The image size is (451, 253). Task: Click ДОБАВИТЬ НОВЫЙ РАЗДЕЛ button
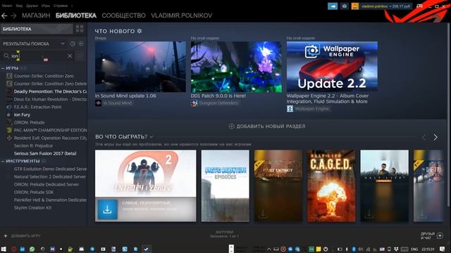click(x=267, y=126)
